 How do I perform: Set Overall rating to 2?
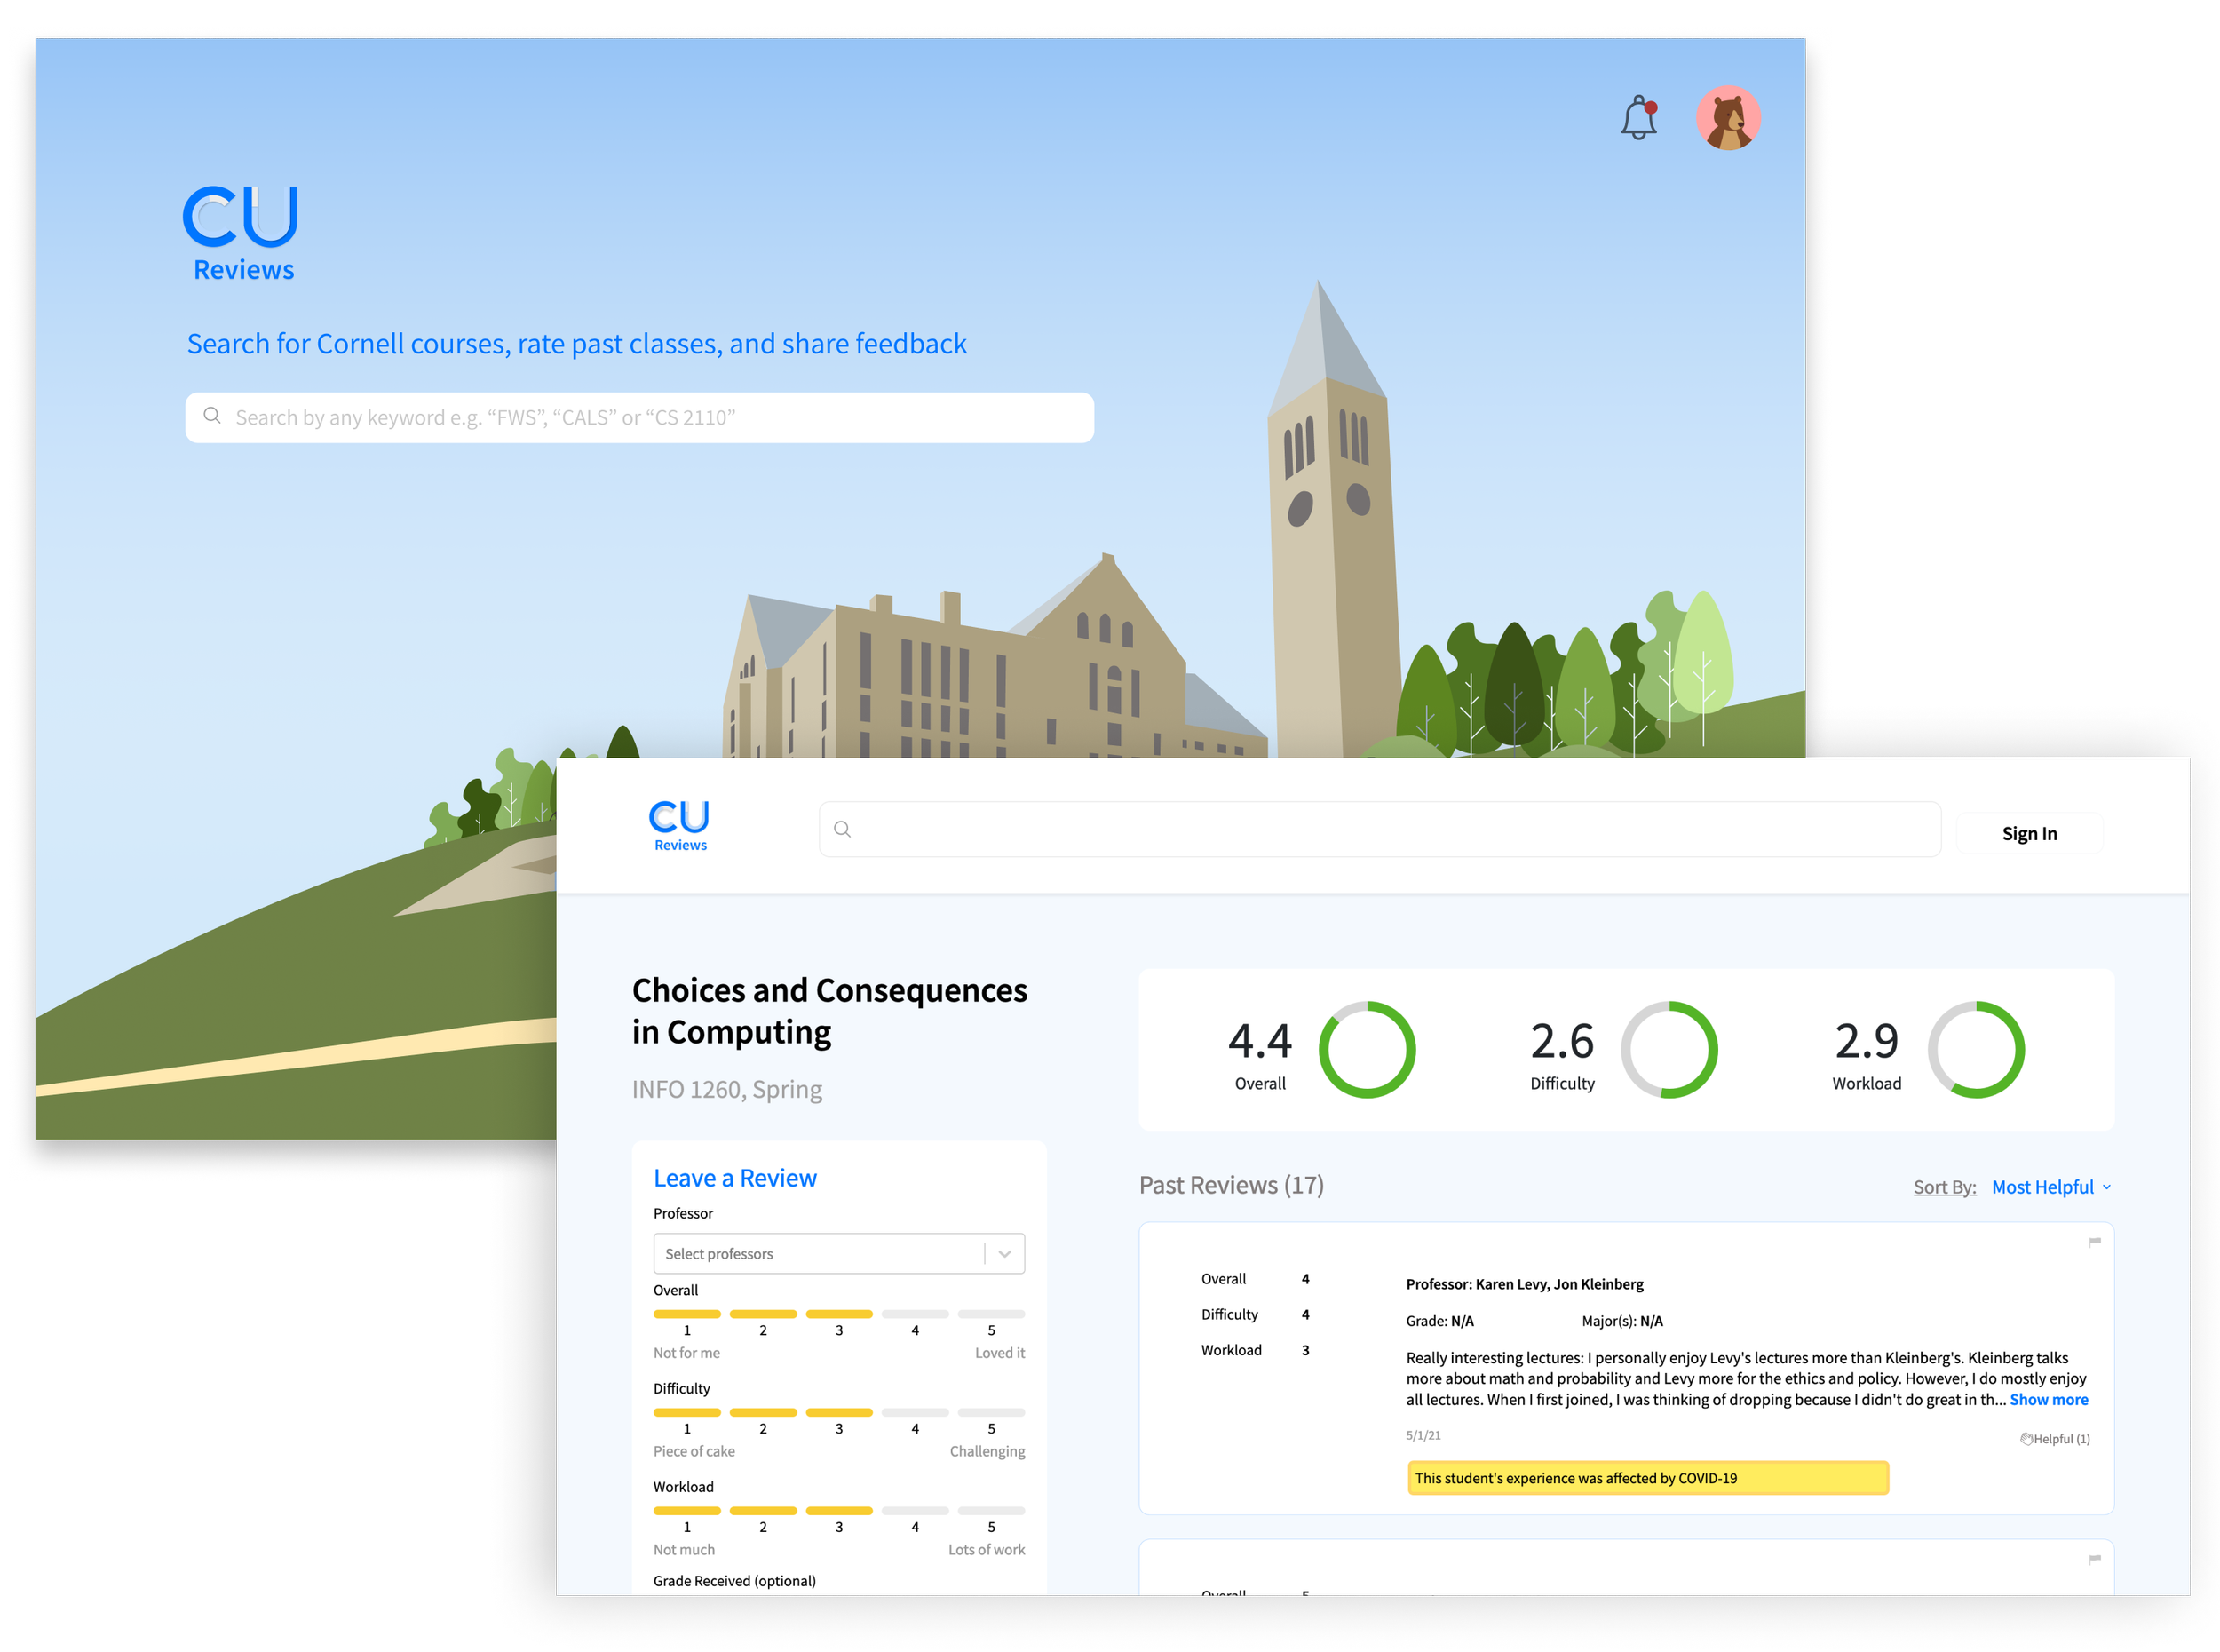coord(763,1314)
